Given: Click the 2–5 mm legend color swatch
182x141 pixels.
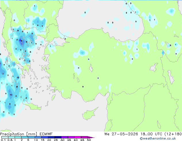Looking at the screenshot, I should click(25, 137).
